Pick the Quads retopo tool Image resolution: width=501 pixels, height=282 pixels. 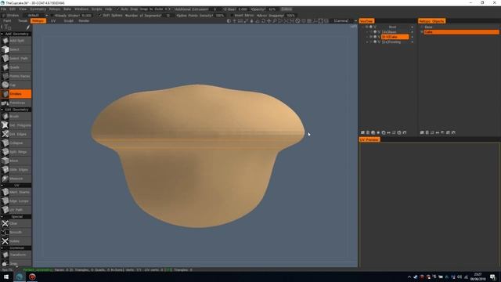16,67
